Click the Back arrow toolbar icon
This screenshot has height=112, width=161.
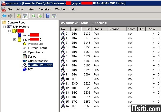pyautogui.click(x=4, y=16)
